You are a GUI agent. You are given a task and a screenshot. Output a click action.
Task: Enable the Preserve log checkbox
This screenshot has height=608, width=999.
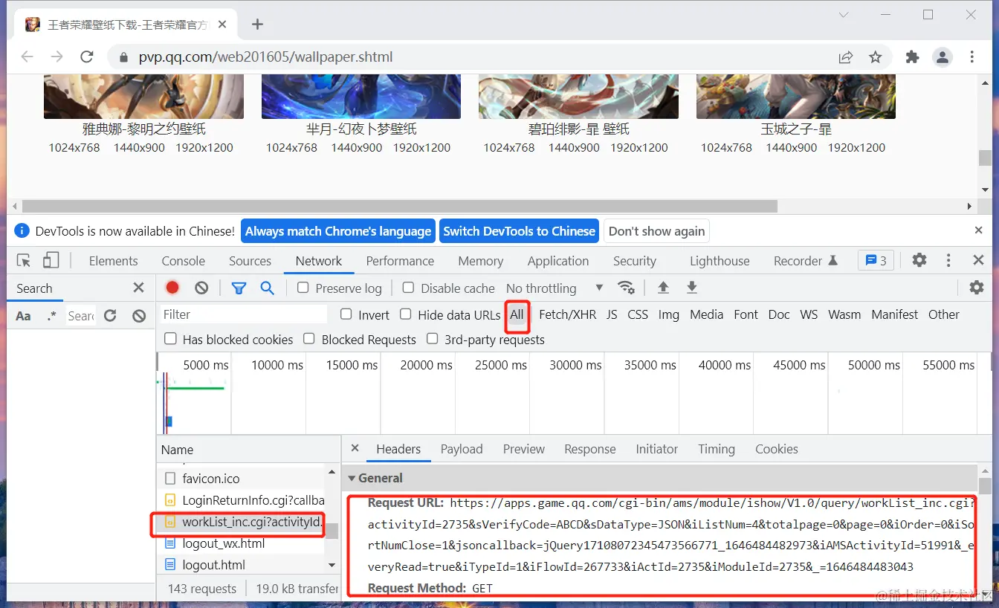coord(303,288)
